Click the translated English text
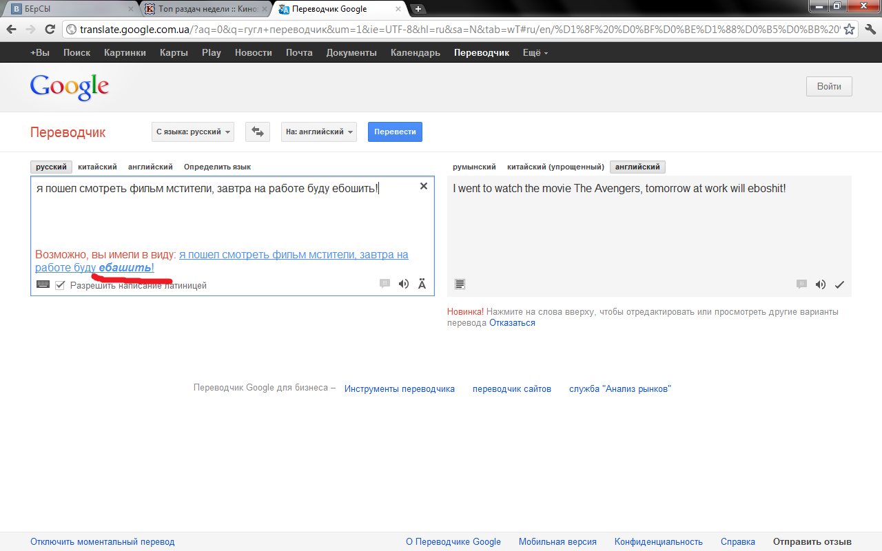The width and height of the screenshot is (882, 551). tap(619, 188)
